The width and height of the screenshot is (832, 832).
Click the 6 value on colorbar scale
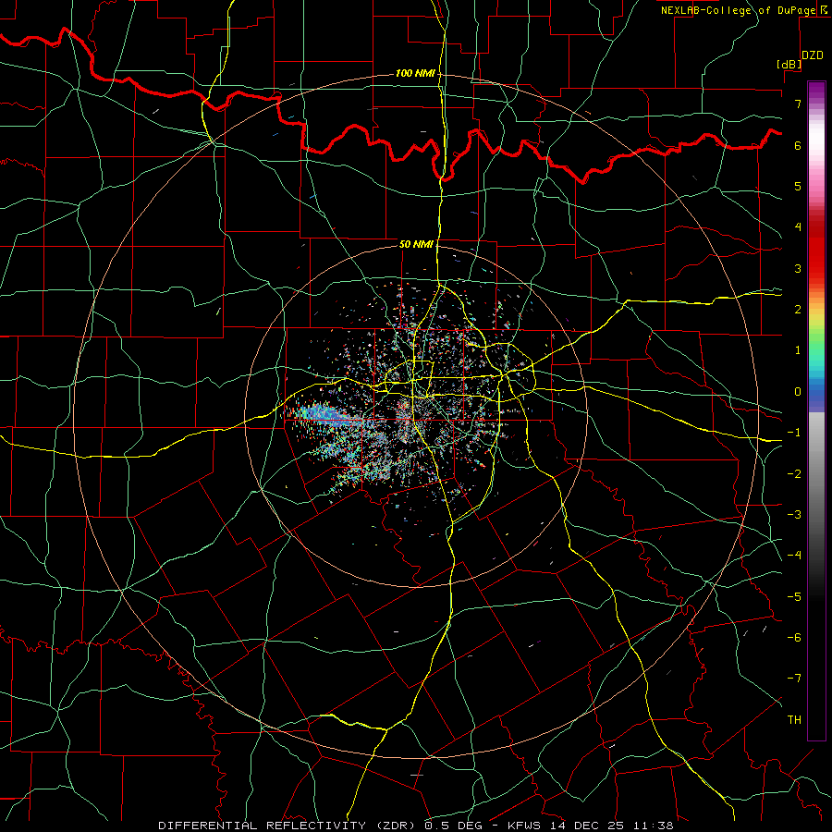(798, 145)
